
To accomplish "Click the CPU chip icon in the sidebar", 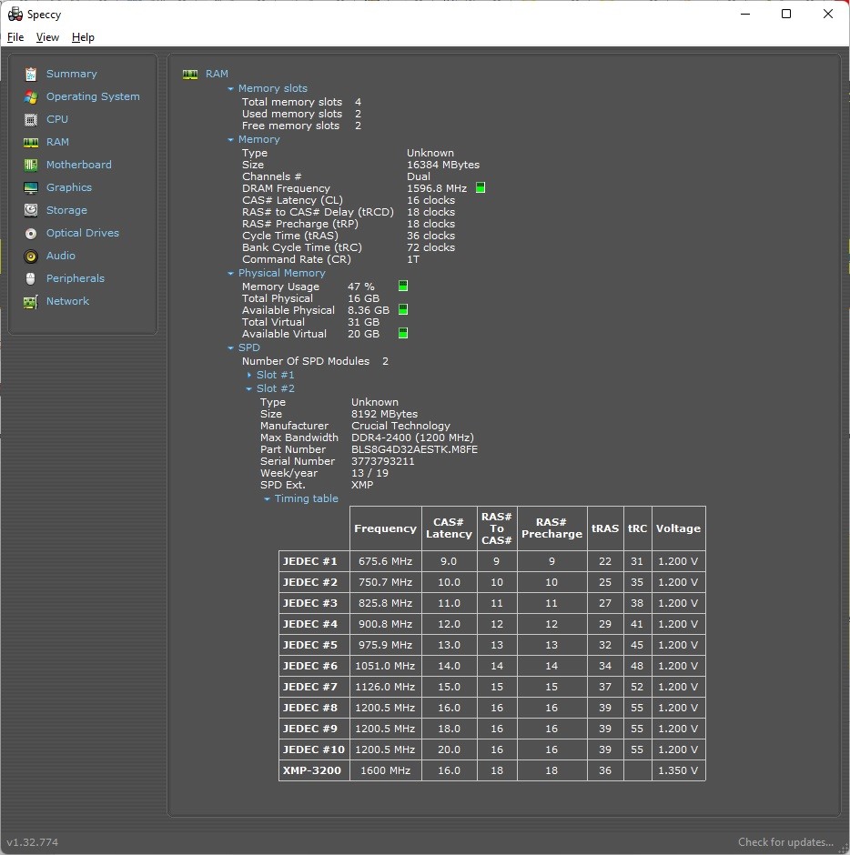I will pyautogui.click(x=31, y=119).
